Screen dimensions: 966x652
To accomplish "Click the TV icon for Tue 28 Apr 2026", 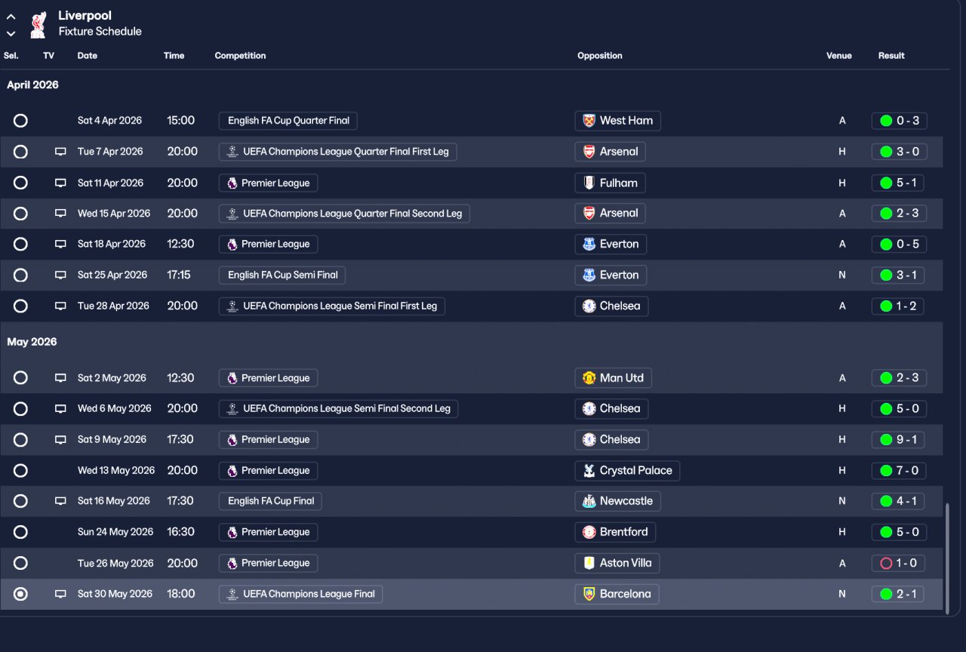I will pos(60,306).
